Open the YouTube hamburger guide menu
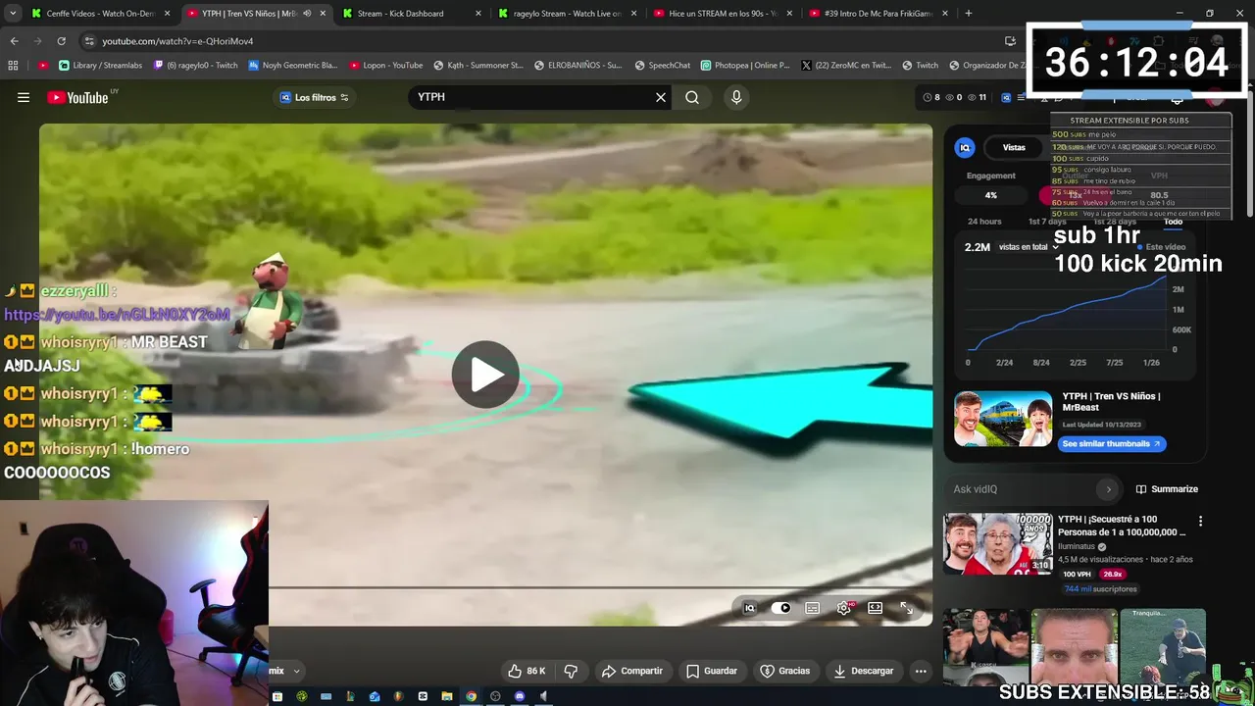This screenshot has height=706, width=1255. point(24,97)
